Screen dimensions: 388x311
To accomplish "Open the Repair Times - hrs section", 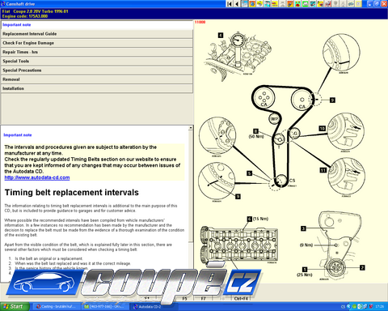I will click(x=97, y=52).
